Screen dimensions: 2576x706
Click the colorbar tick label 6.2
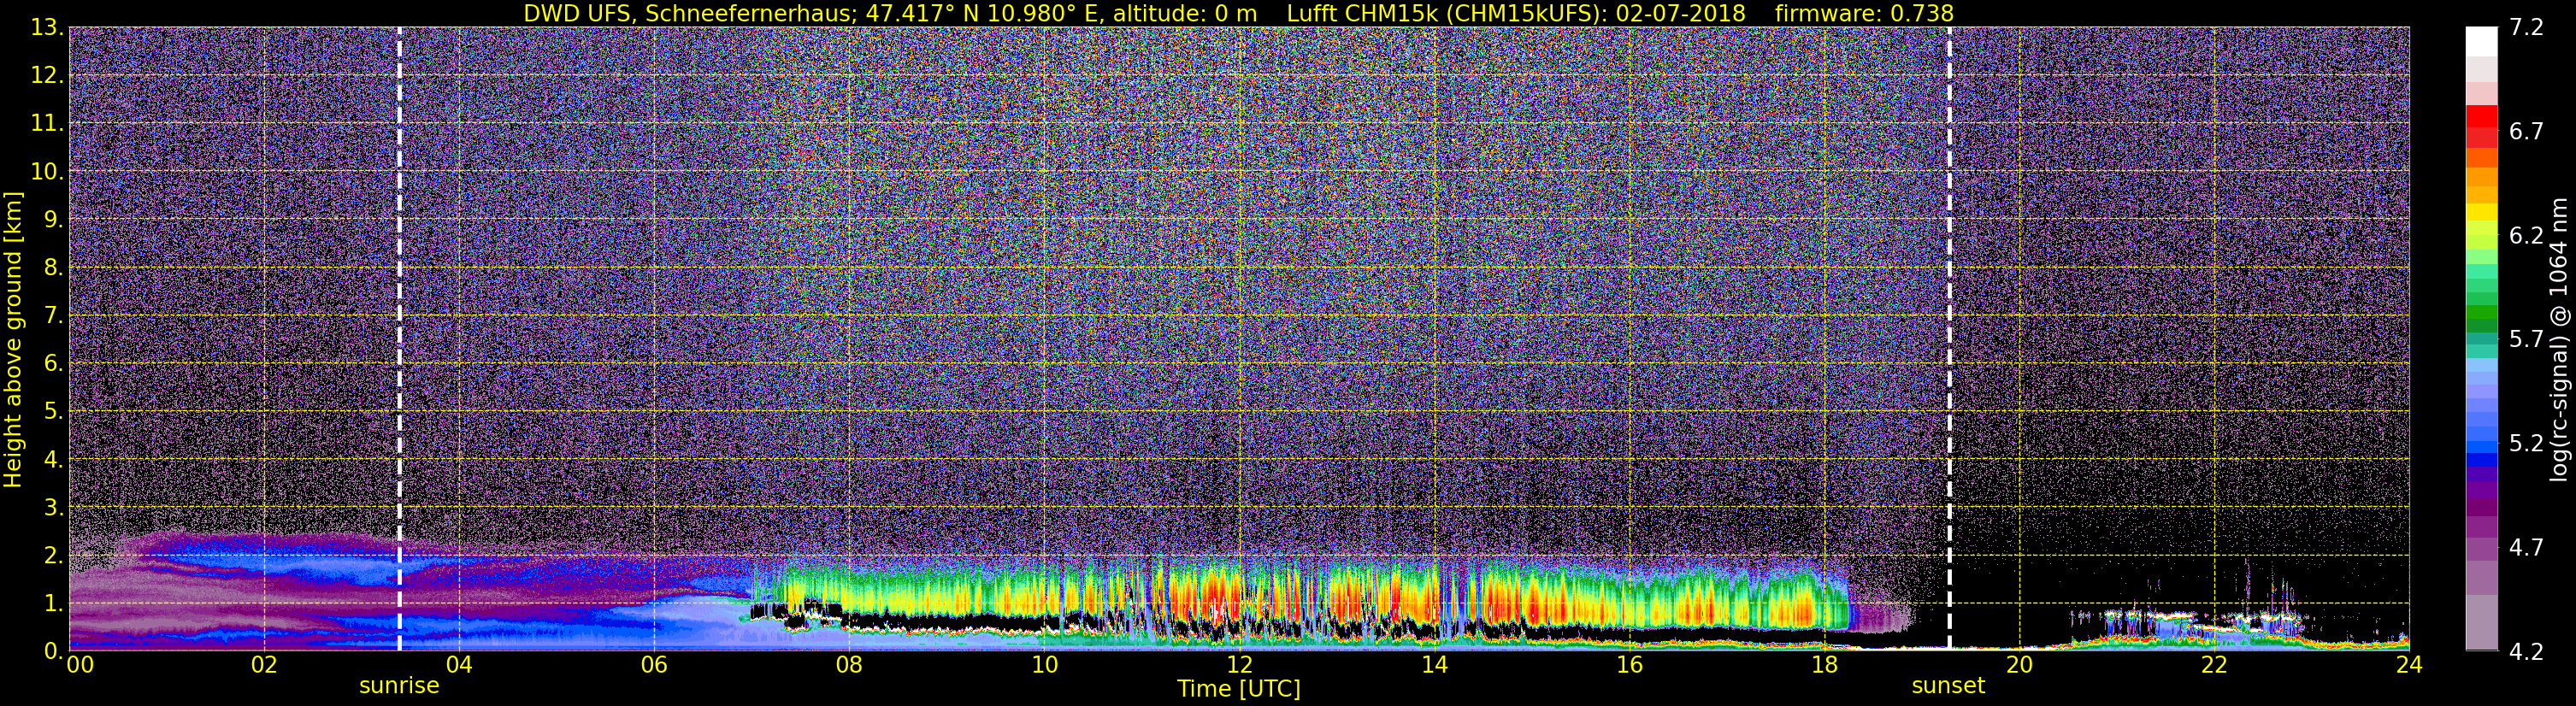click(x=2526, y=236)
